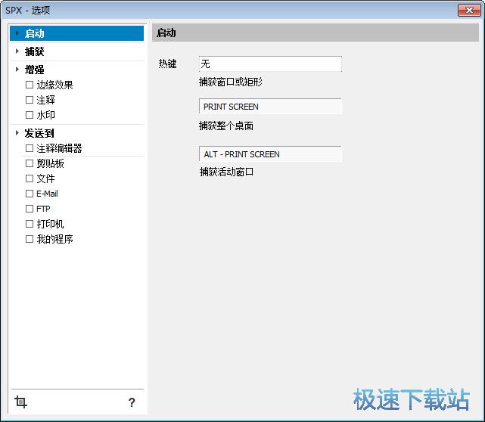Check the 水印 option
This screenshot has width=485, height=422.
pyautogui.click(x=30, y=115)
